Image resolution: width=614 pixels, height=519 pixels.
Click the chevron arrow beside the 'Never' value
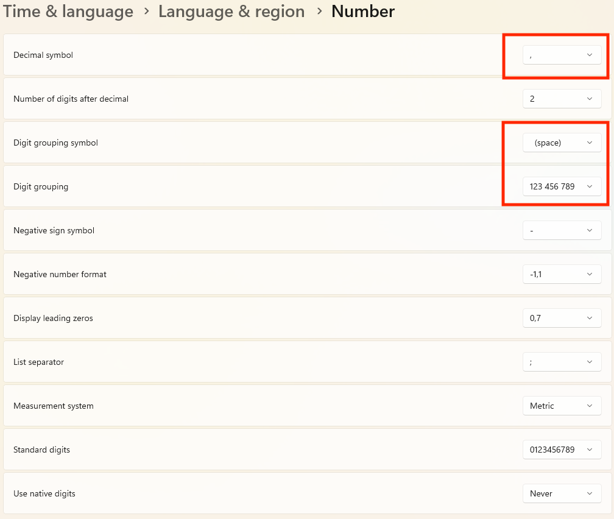pos(589,493)
